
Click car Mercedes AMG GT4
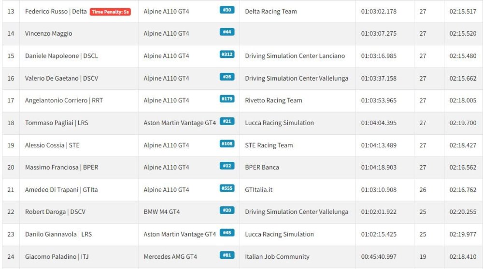click(170, 256)
